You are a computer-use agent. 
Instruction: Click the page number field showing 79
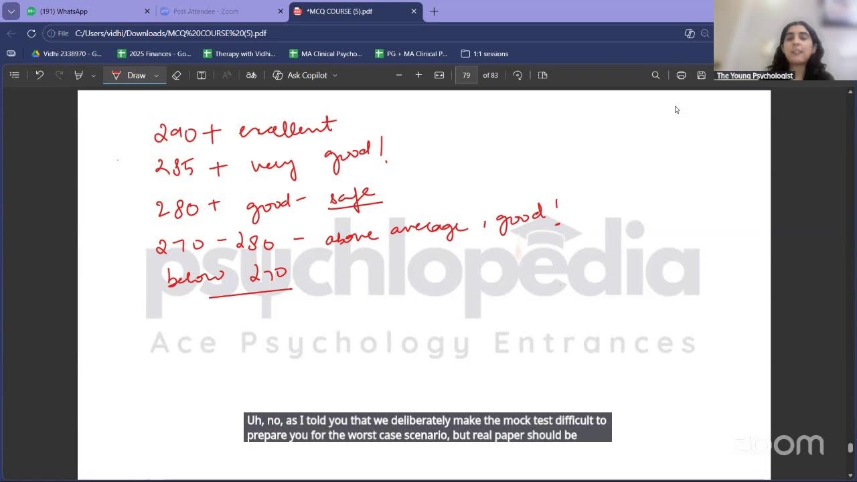(x=466, y=75)
